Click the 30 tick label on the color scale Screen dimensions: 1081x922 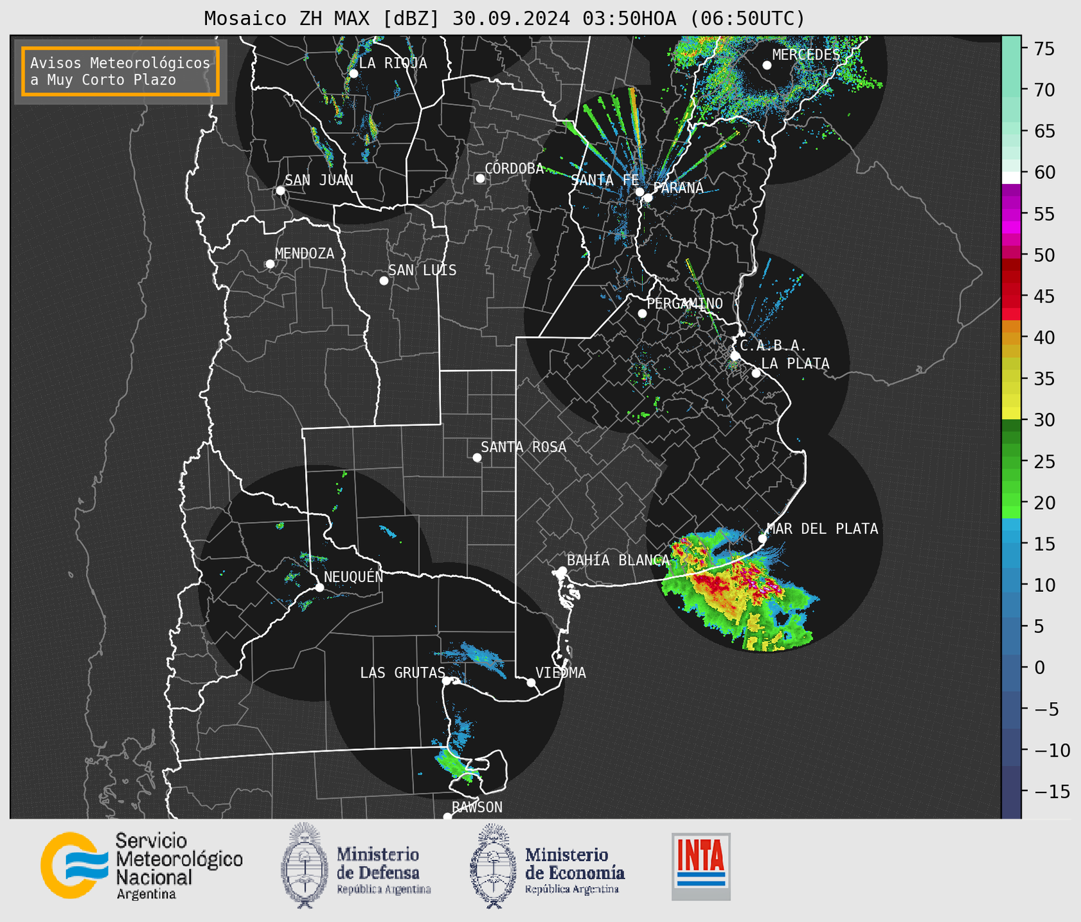(x=1044, y=420)
